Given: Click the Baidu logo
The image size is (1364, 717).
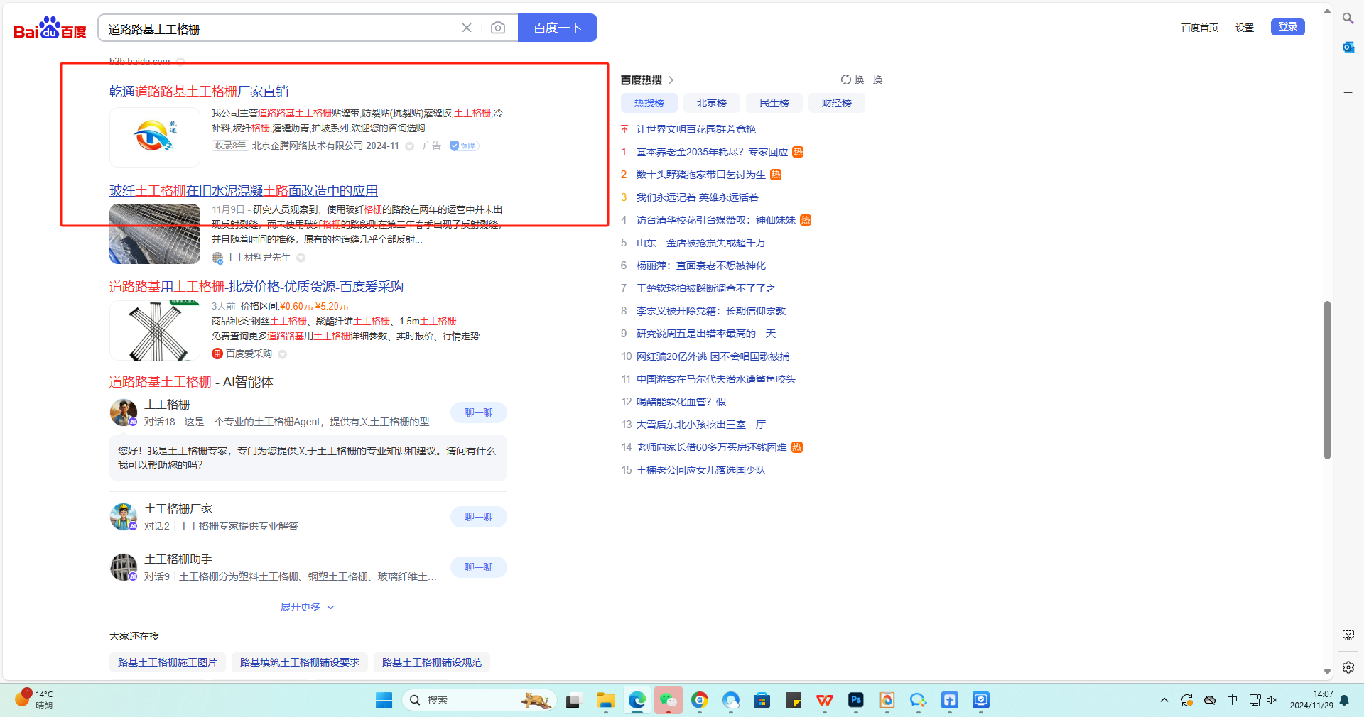Looking at the screenshot, I should click(50, 28).
